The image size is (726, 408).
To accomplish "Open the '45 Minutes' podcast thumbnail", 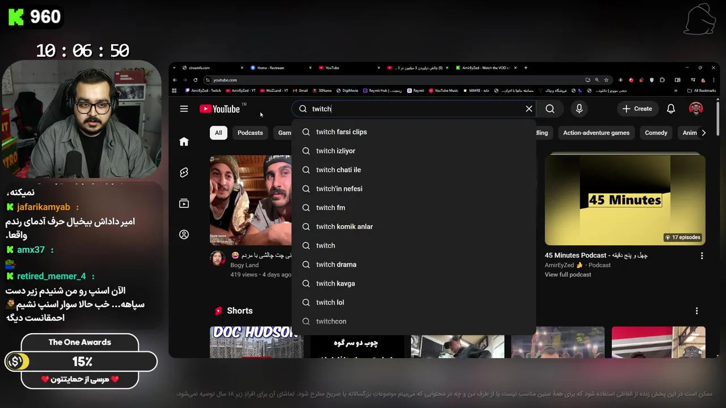I will [625, 200].
